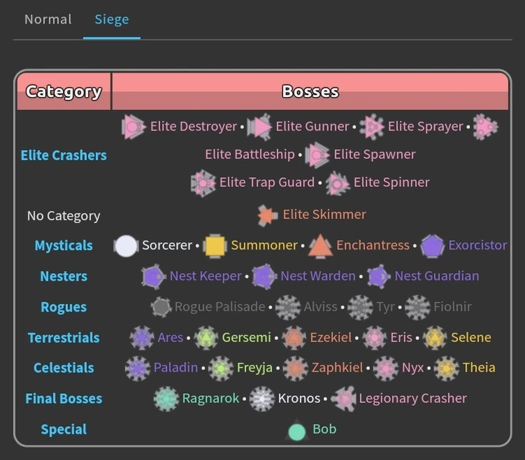The width and height of the screenshot is (525, 460).
Task: Open the Mysticals category link
Action: click(64, 246)
